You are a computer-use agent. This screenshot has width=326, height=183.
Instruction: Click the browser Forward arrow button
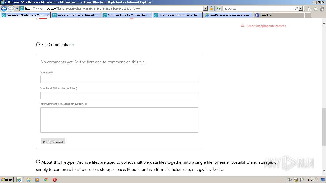click(x=11, y=8)
